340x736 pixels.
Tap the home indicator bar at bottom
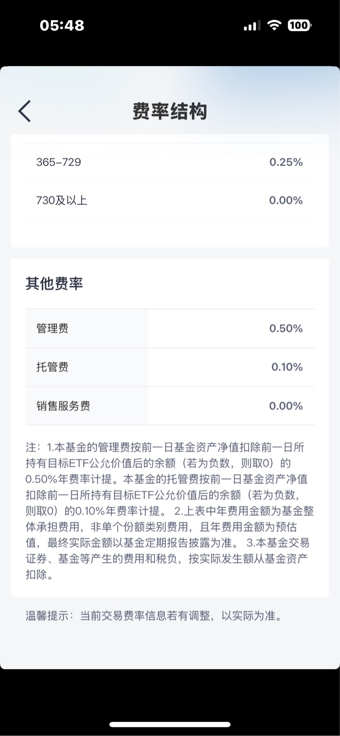170,724
